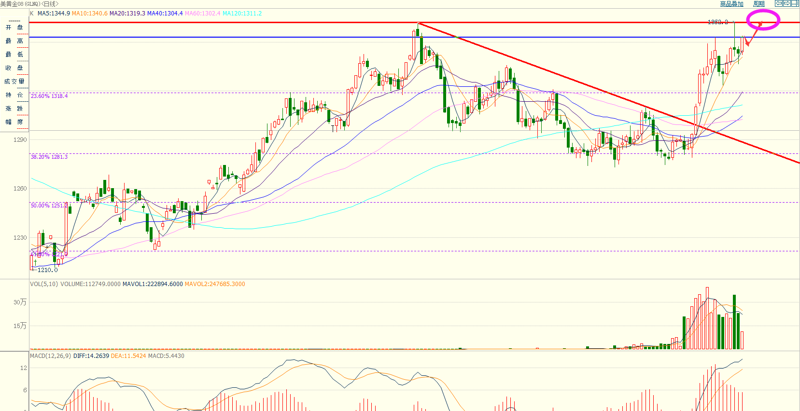800x411 pixels.
Task: Select the MA5:1344.9 indicator label
Action: coord(54,14)
